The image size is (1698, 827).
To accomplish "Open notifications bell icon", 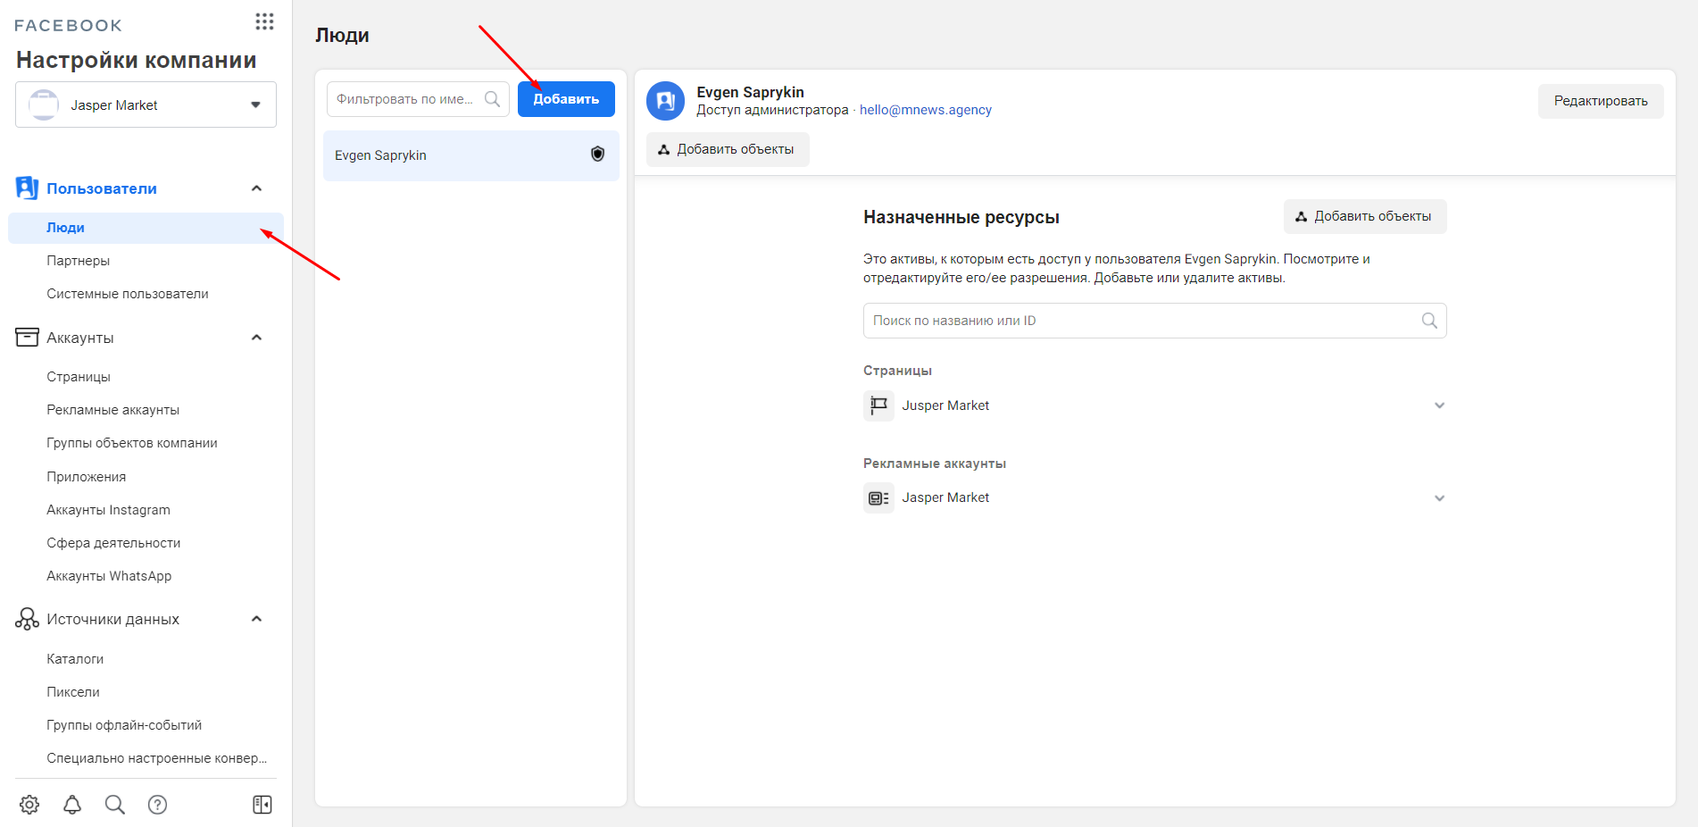I will (72, 805).
